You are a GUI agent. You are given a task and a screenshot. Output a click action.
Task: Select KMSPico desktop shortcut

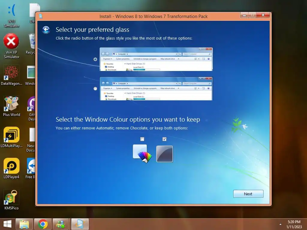point(11,200)
